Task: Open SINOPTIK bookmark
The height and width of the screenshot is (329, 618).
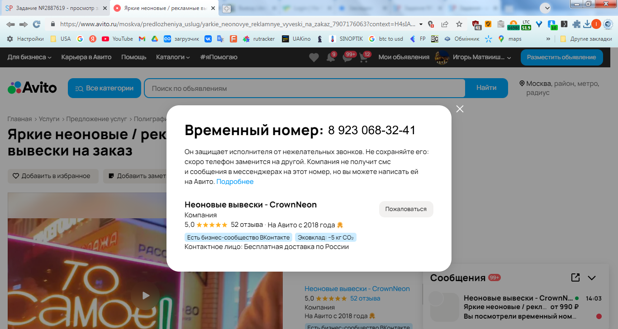Action: pyautogui.click(x=346, y=39)
